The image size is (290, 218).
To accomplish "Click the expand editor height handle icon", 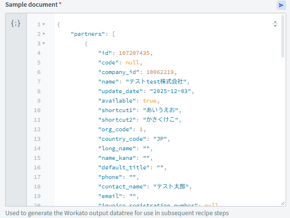I will click(x=275, y=24).
